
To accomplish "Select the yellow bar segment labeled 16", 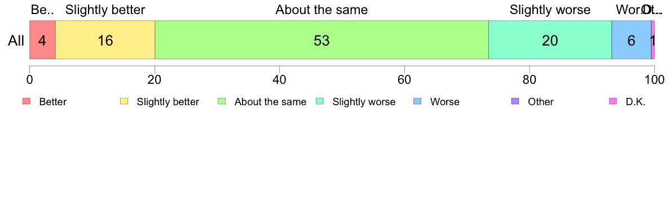I will (x=105, y=40).
